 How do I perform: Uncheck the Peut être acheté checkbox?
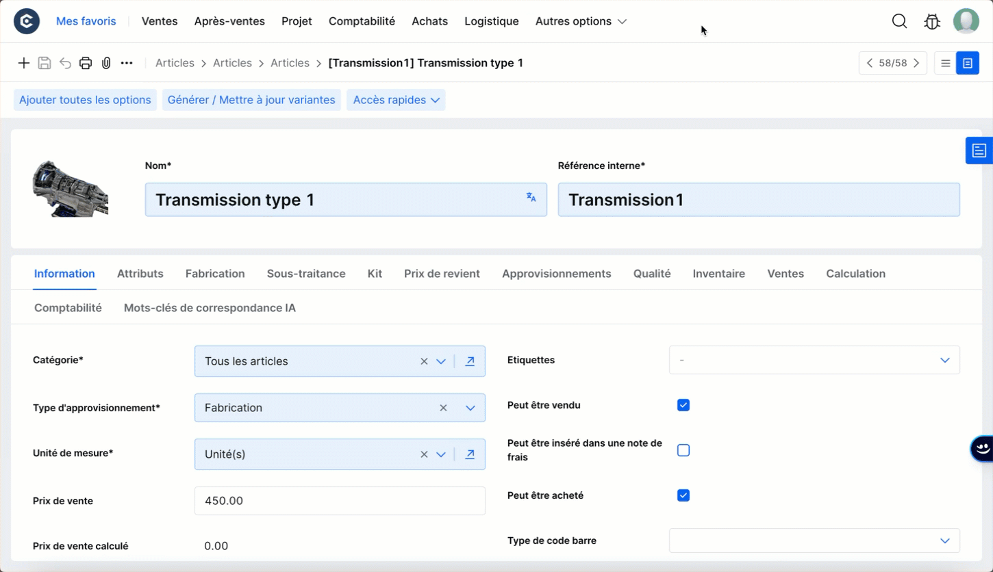[683, 495]
